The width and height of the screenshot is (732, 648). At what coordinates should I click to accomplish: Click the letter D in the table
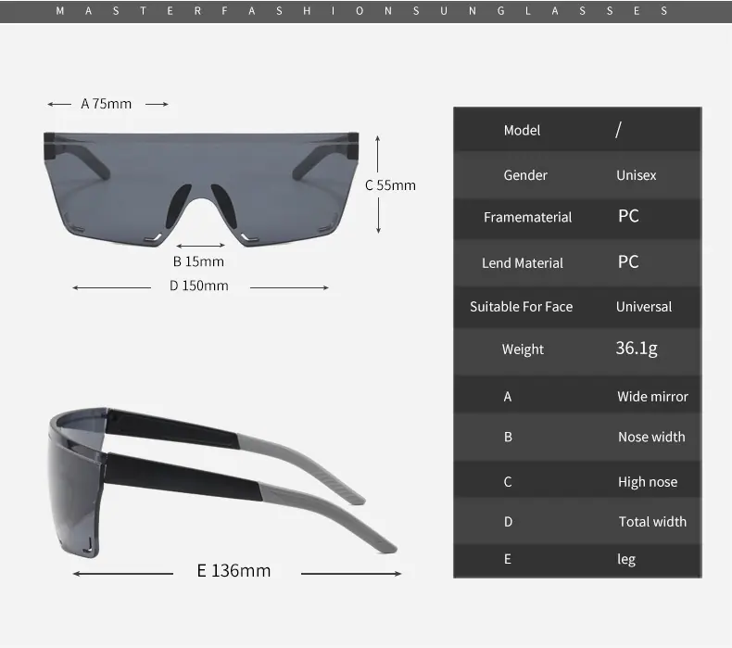click(508, 521)
